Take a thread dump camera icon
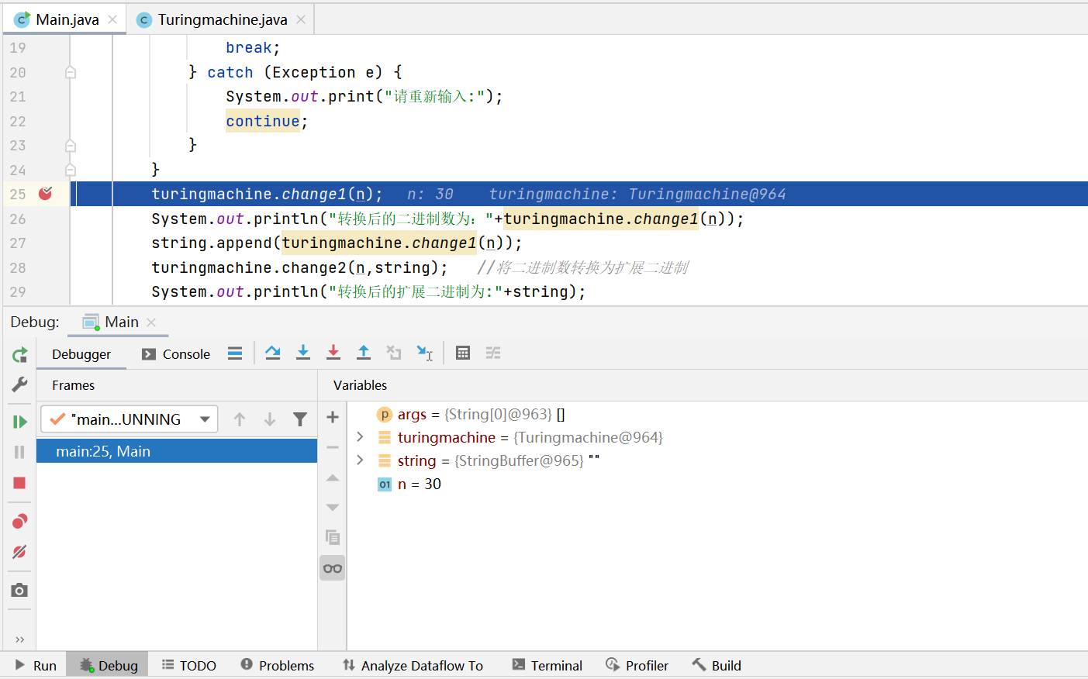1088x679 pixels. (20, 591)
